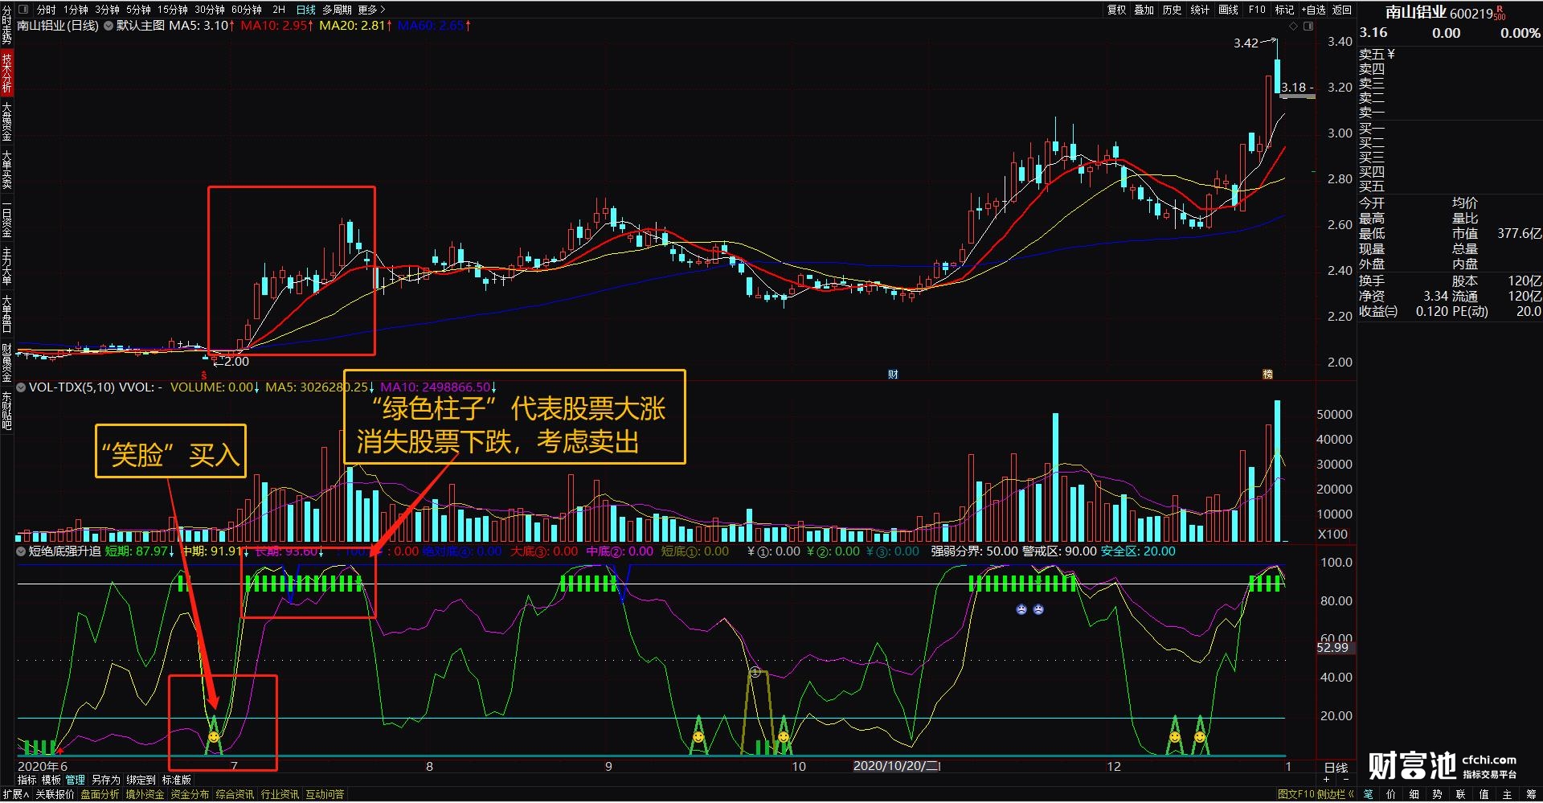This screenshot has height=803, width=1543.
Task: Open the 东财贴吧 left sidebar tab
Action: tap(6, 411)
